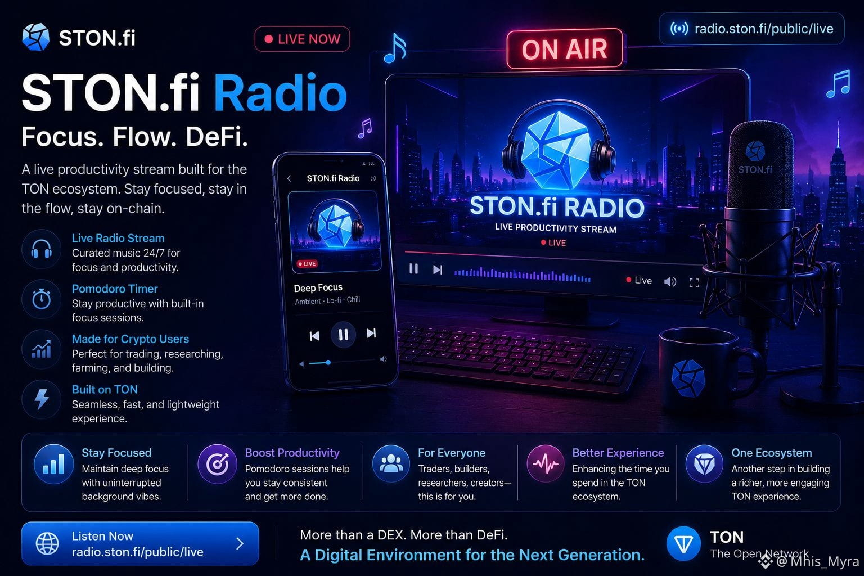Click the LIVE NOW badge
The image size is (864, 576).
(302, 39)
